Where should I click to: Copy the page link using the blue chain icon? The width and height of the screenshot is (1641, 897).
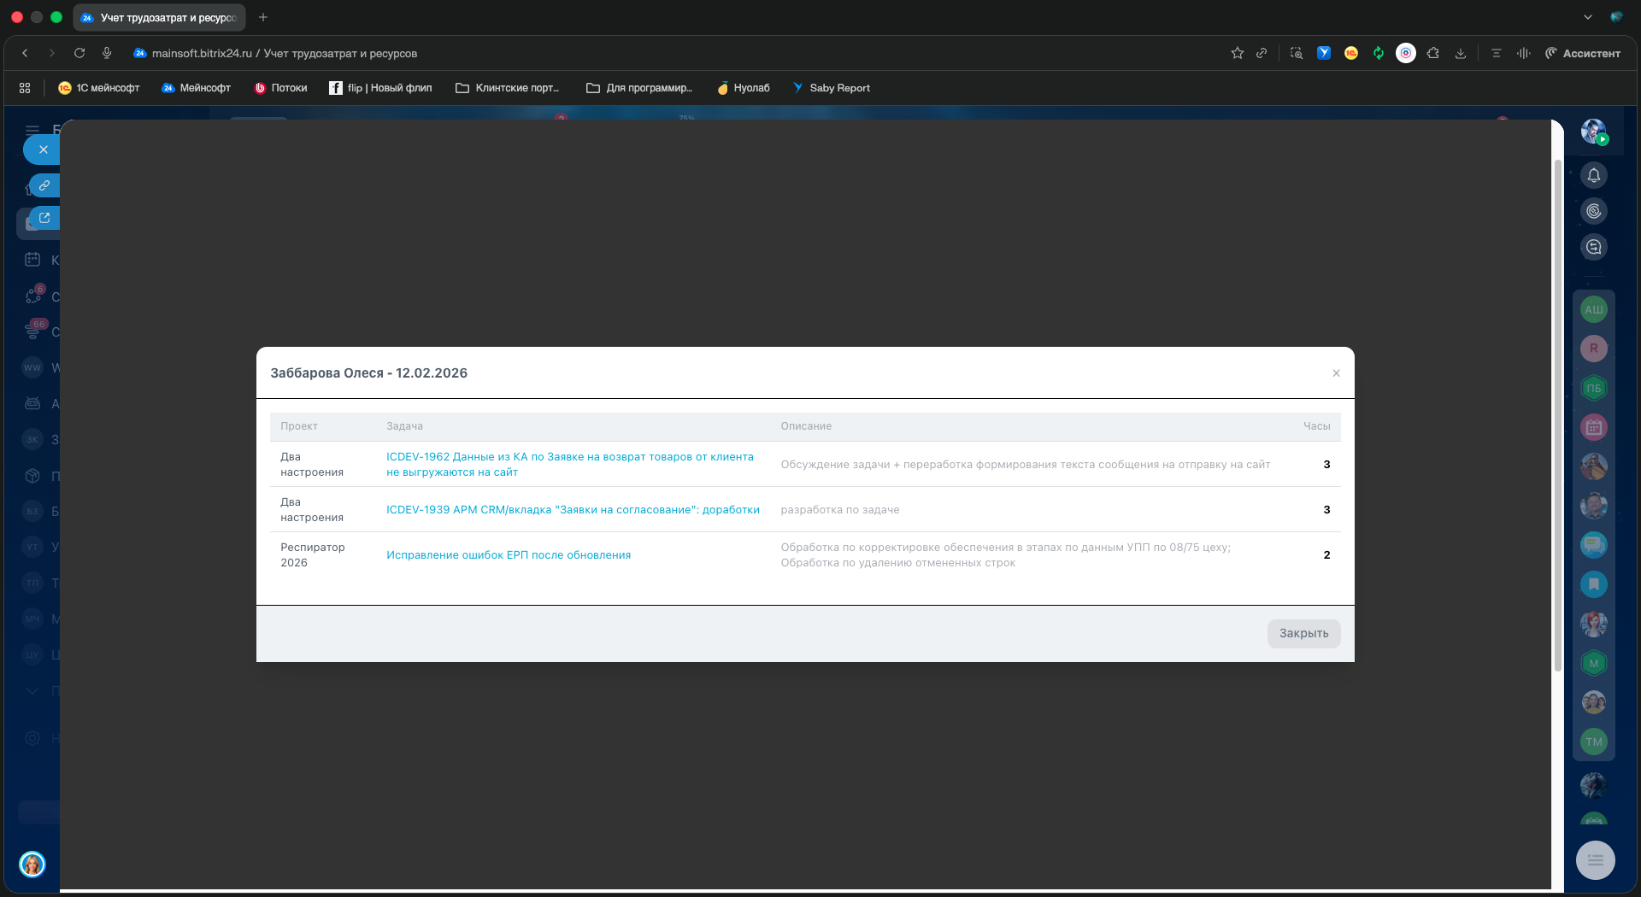(44, 185)
